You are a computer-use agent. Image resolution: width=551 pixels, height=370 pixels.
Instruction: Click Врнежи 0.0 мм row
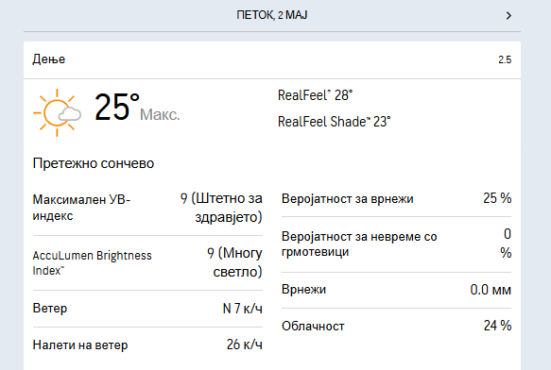pos(396,290)
